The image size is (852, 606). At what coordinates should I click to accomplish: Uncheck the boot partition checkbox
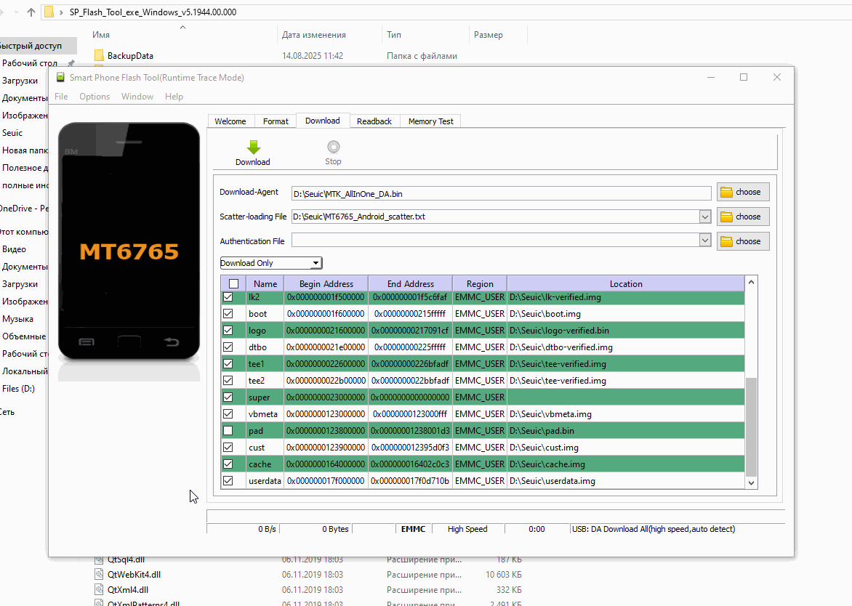coord(228,314)
